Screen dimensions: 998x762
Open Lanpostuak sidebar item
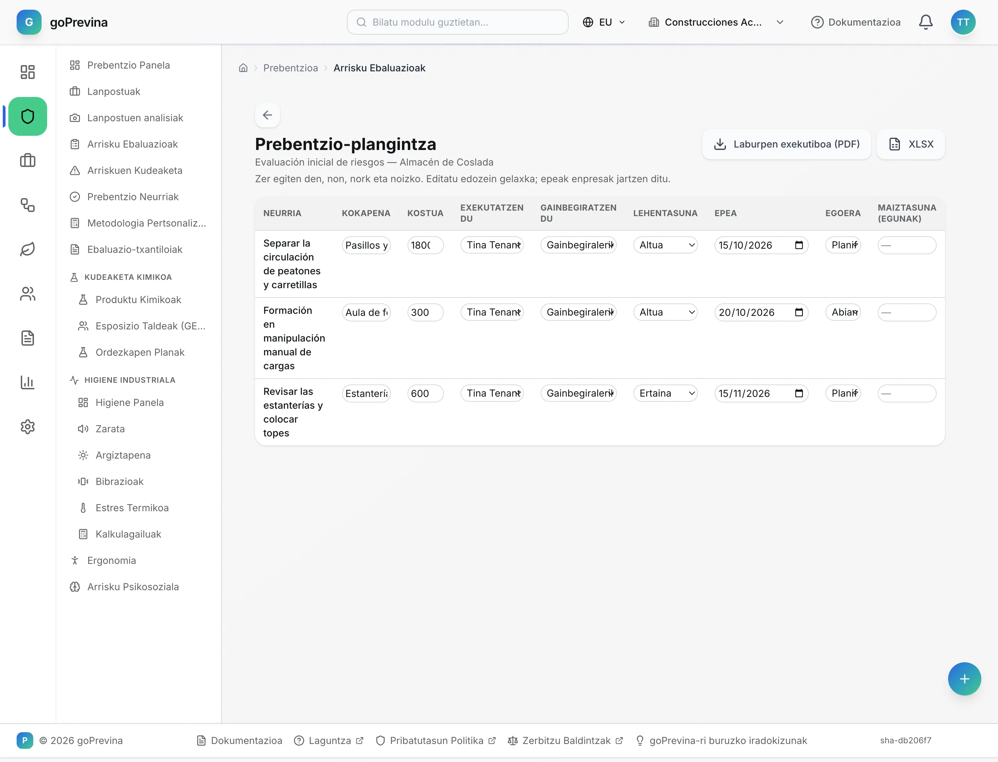coord(138,92)
